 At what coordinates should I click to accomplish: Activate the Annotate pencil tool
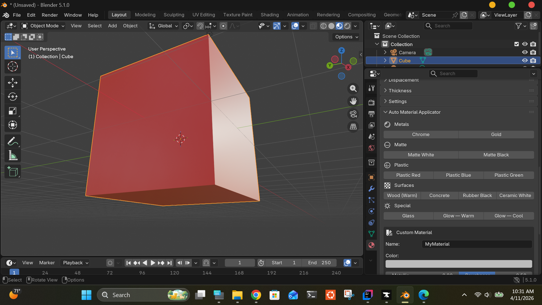(x=12, y=141)
